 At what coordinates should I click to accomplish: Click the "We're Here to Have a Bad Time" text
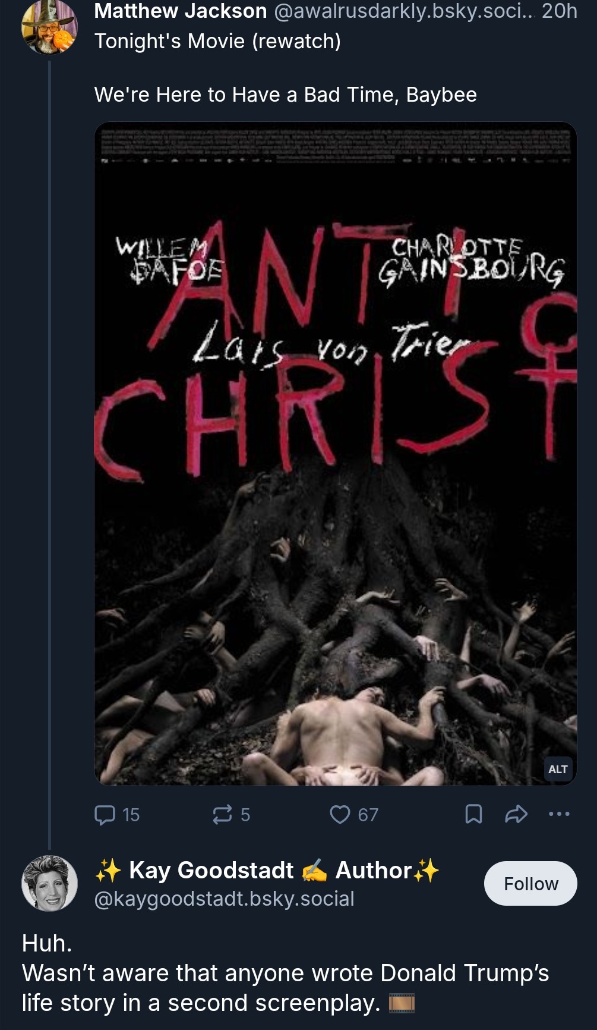pyautogui.click(x=285, y=95)
